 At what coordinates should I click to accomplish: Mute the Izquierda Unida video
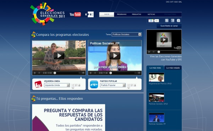[39, 73]
